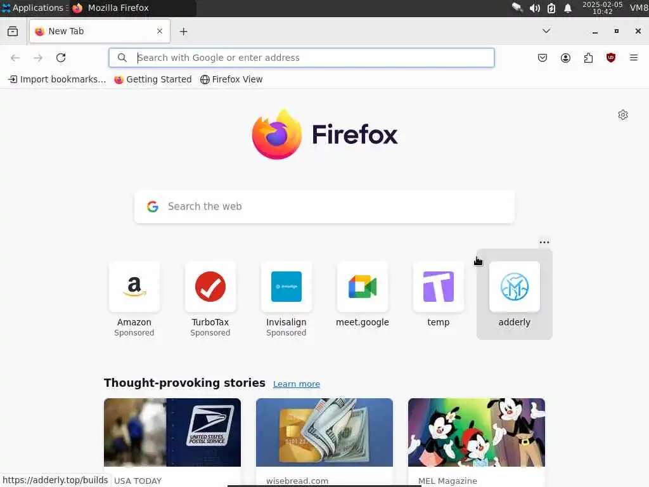Image resolution: width=649 pixels, height=487 pixels.
Task: Click the Google logo in the search box
Action: [x=153, y=206]
